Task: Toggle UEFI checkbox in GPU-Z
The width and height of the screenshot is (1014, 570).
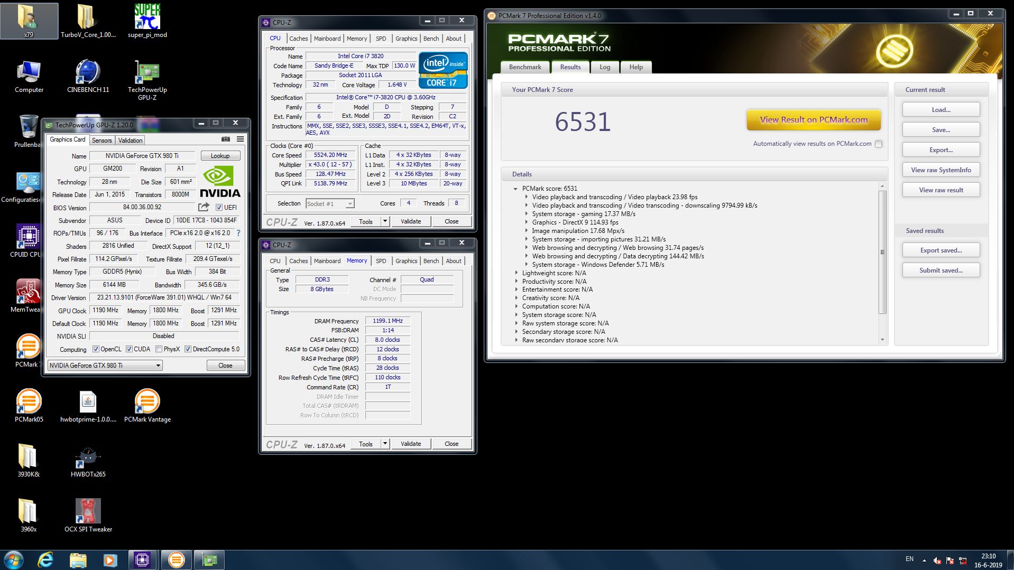Action: pyautogui.click(x=219, y=208)
